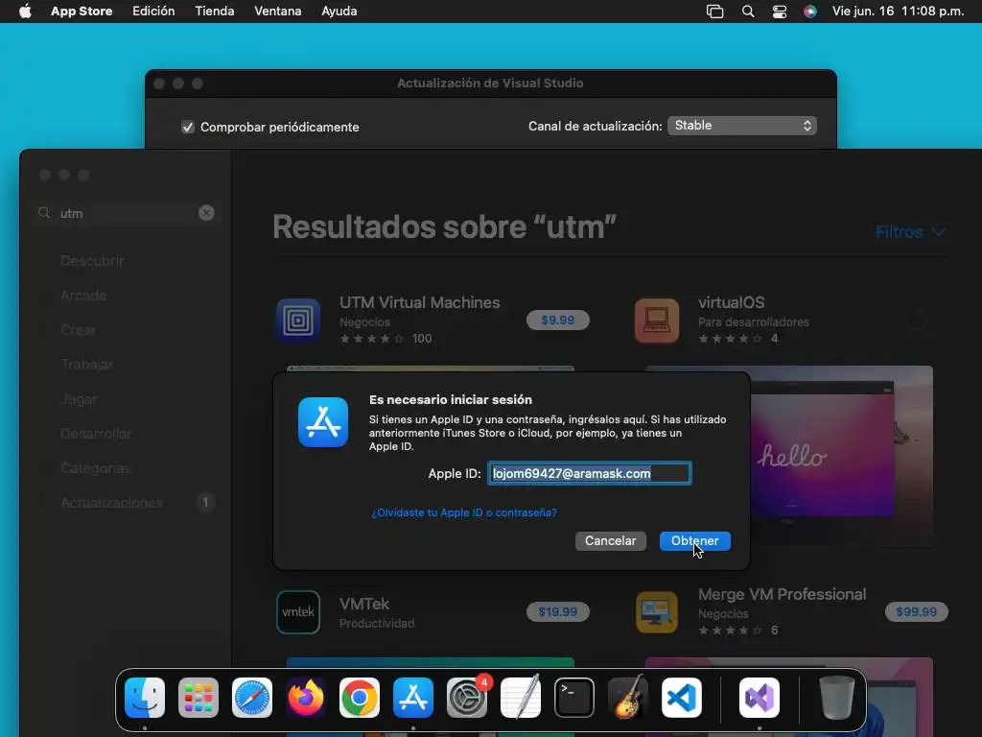982x737 pixels.
Task: Select Descubrir in the sidebar
Action: (92, 261)
